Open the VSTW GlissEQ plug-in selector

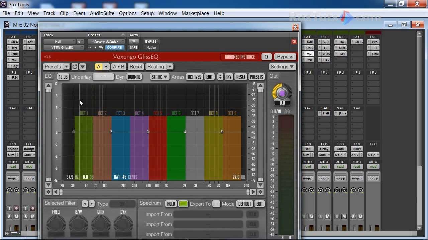[x=64, y=48]
